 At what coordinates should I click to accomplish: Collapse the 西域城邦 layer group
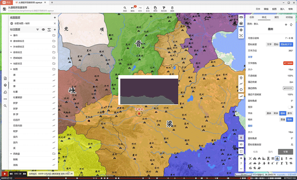pos(11,58)
